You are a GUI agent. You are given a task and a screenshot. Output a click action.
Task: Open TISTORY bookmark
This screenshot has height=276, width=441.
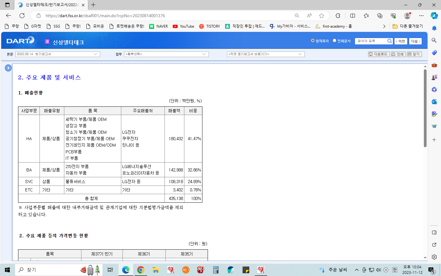click(209, 26)
